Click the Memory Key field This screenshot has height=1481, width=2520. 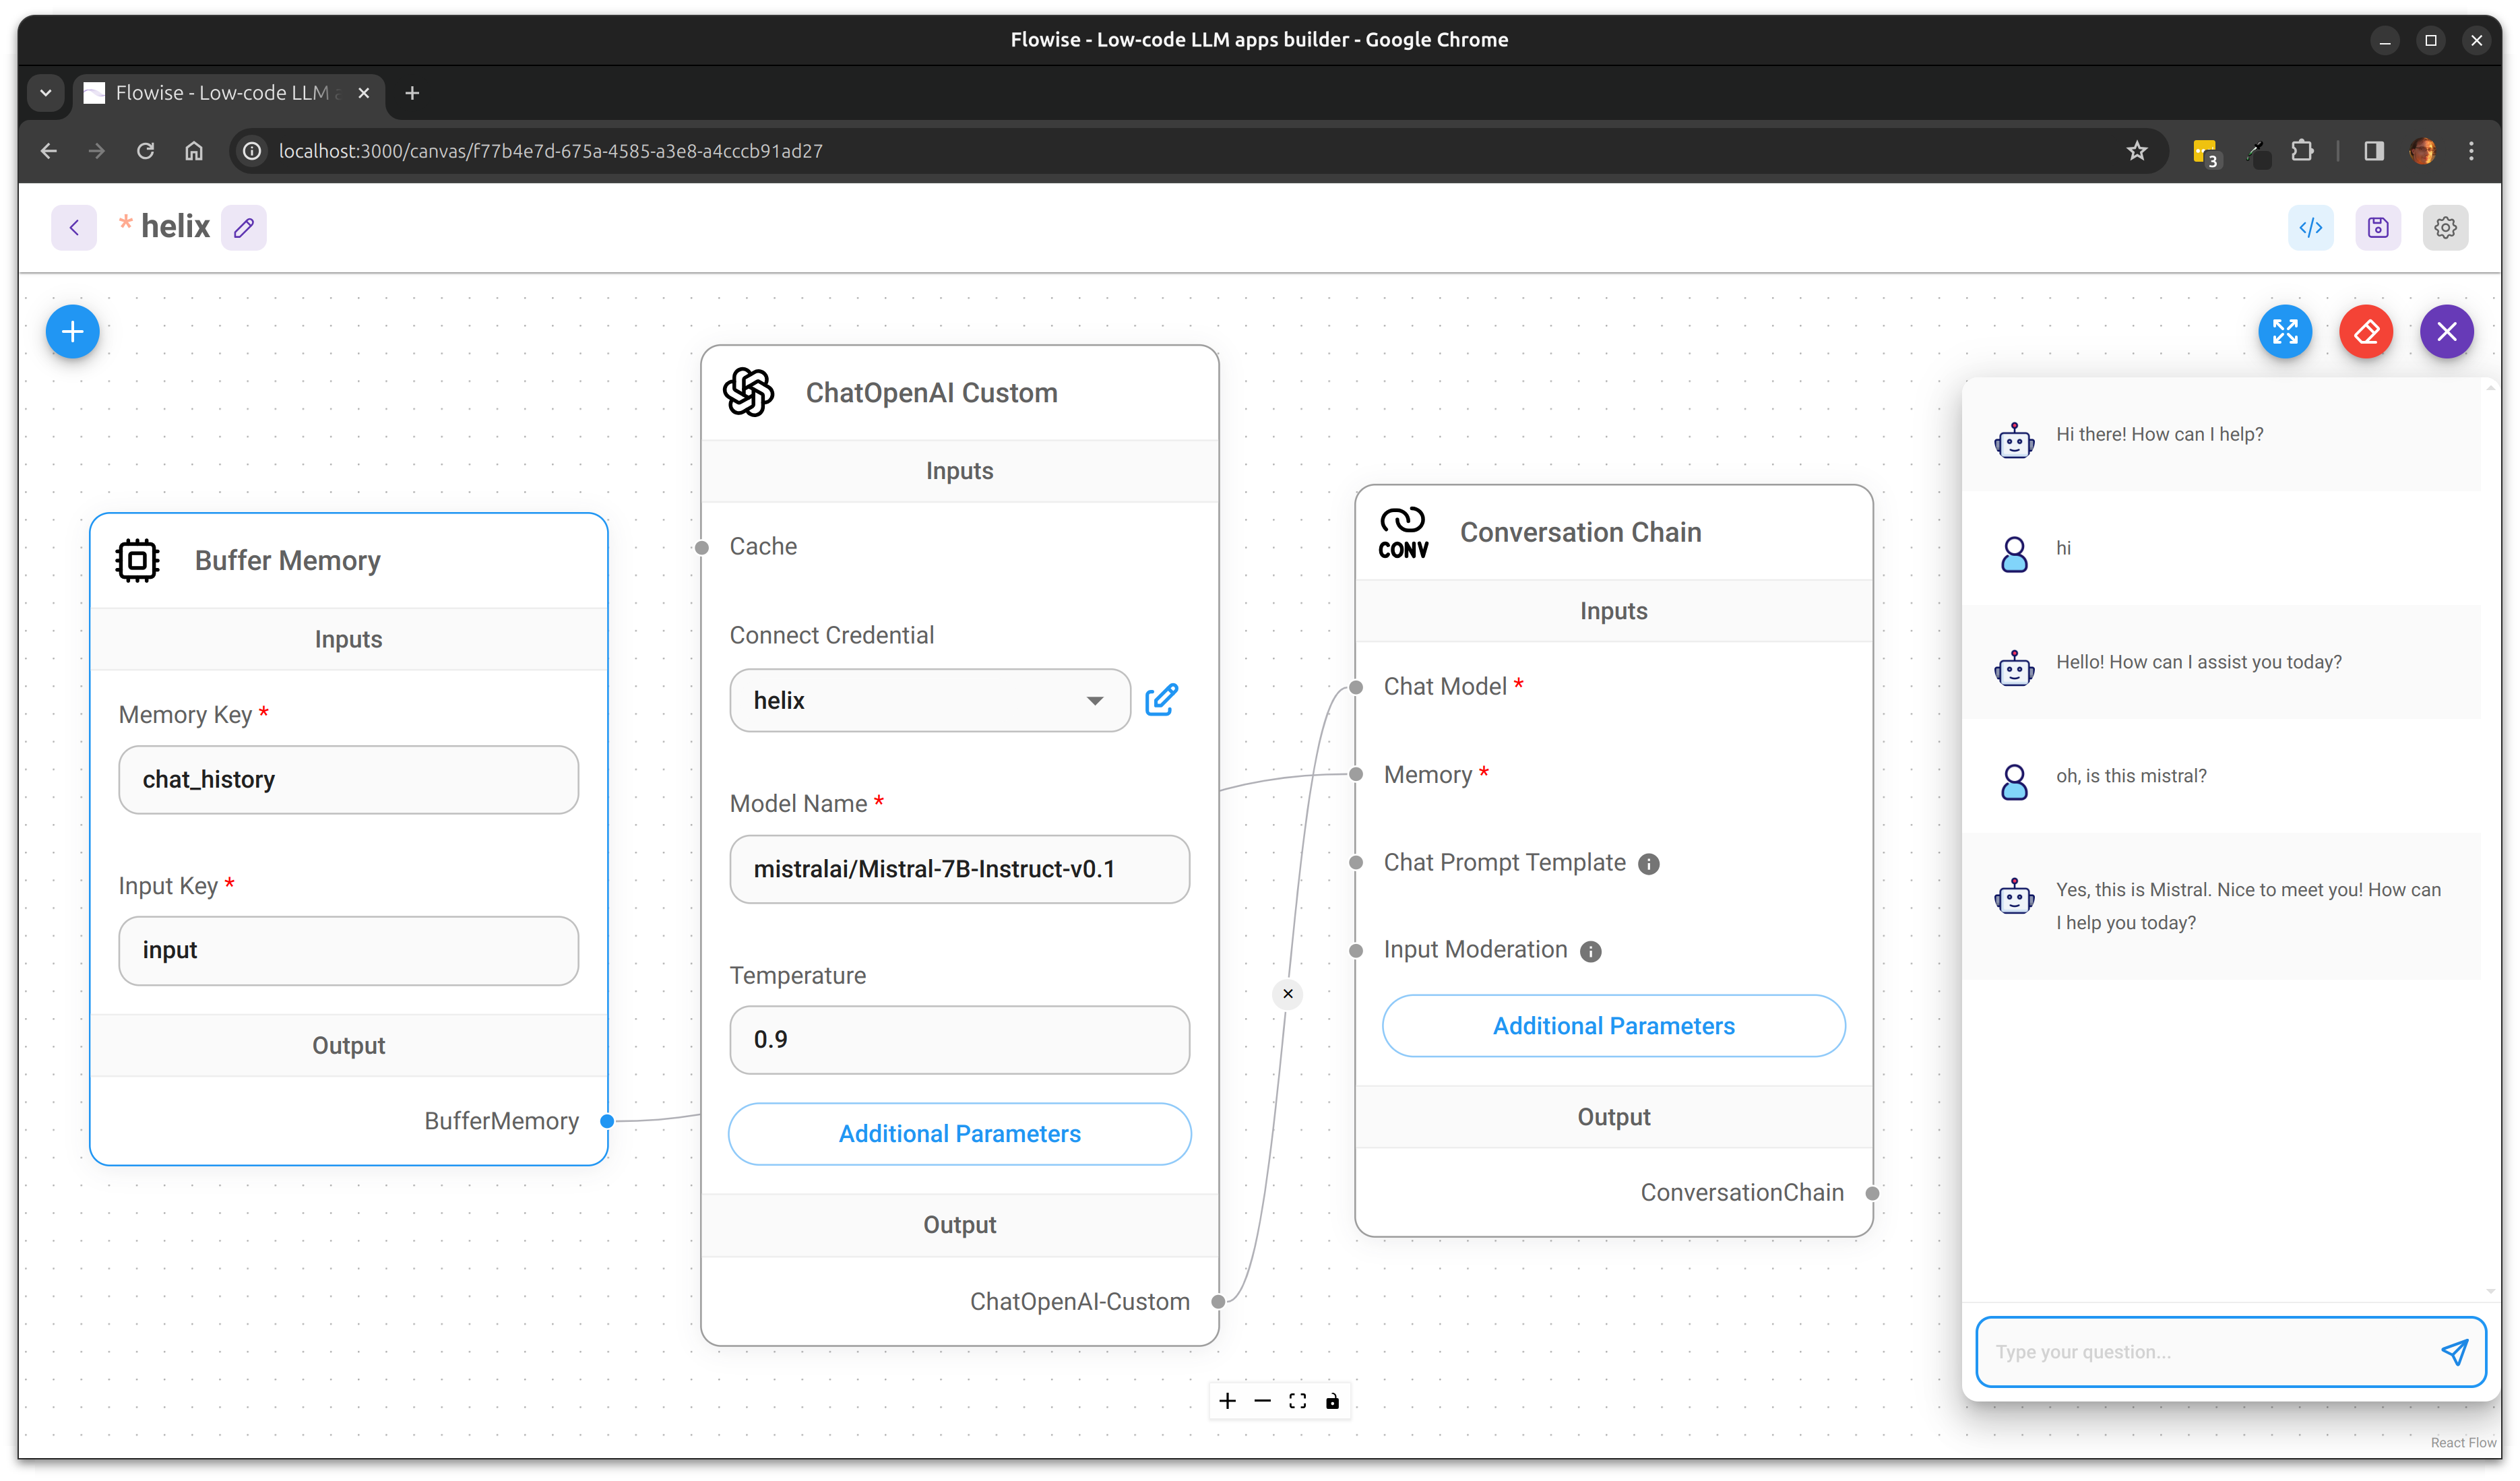(348, 780)
